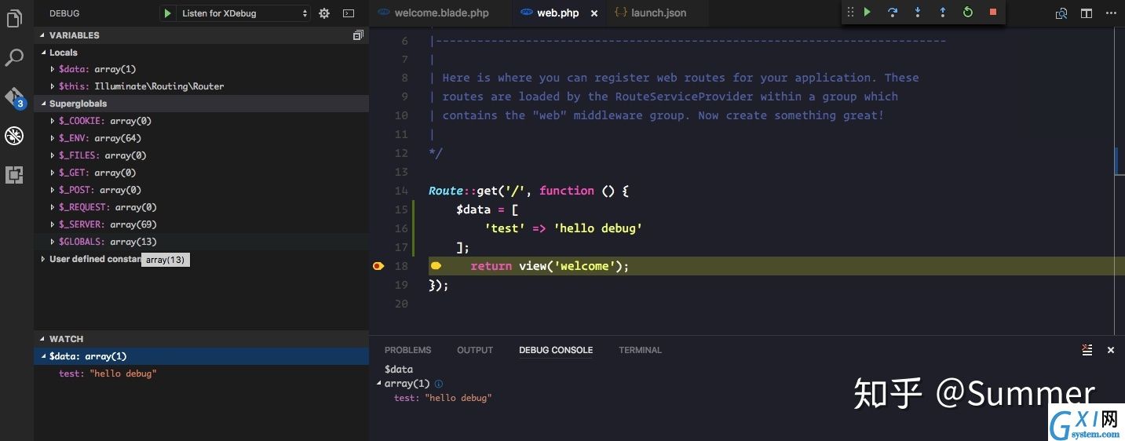Collapse all variables icon
Screen dimensions: 1125x441
click(x=358, y=35)
